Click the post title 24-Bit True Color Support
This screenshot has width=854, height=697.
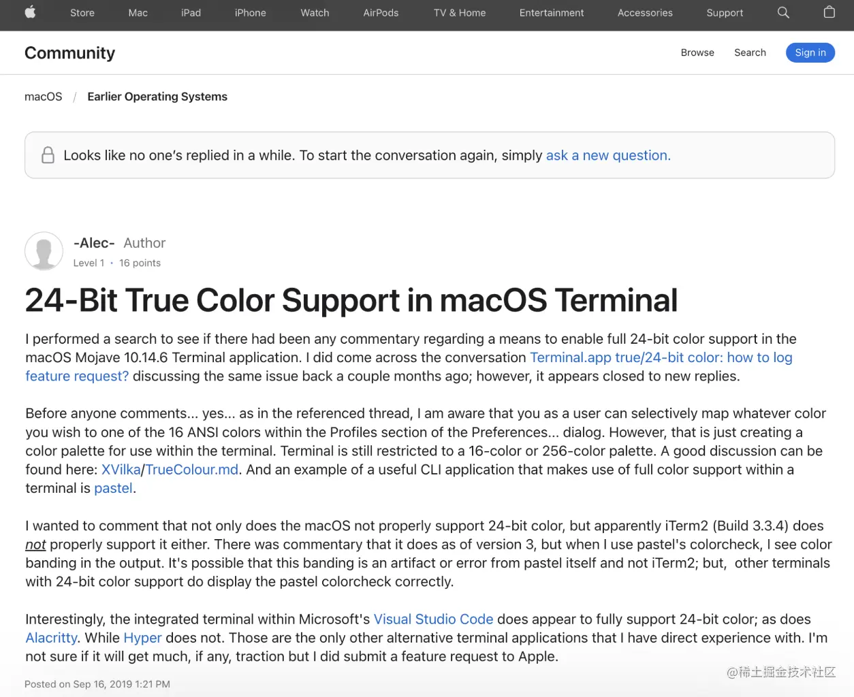351,300
